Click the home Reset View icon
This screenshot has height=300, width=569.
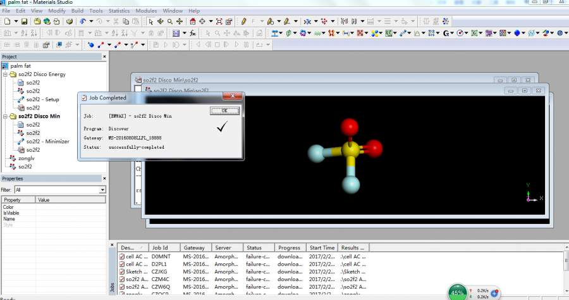(x=192, y=22)
